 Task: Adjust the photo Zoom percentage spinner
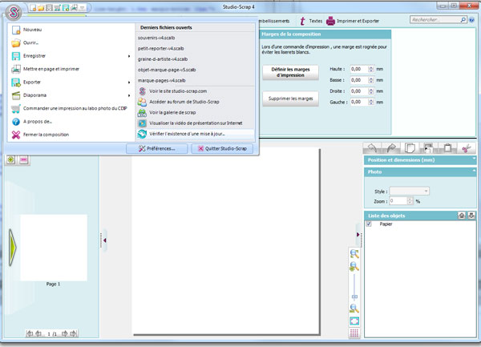pyautogui.click(x=410, y=201)
